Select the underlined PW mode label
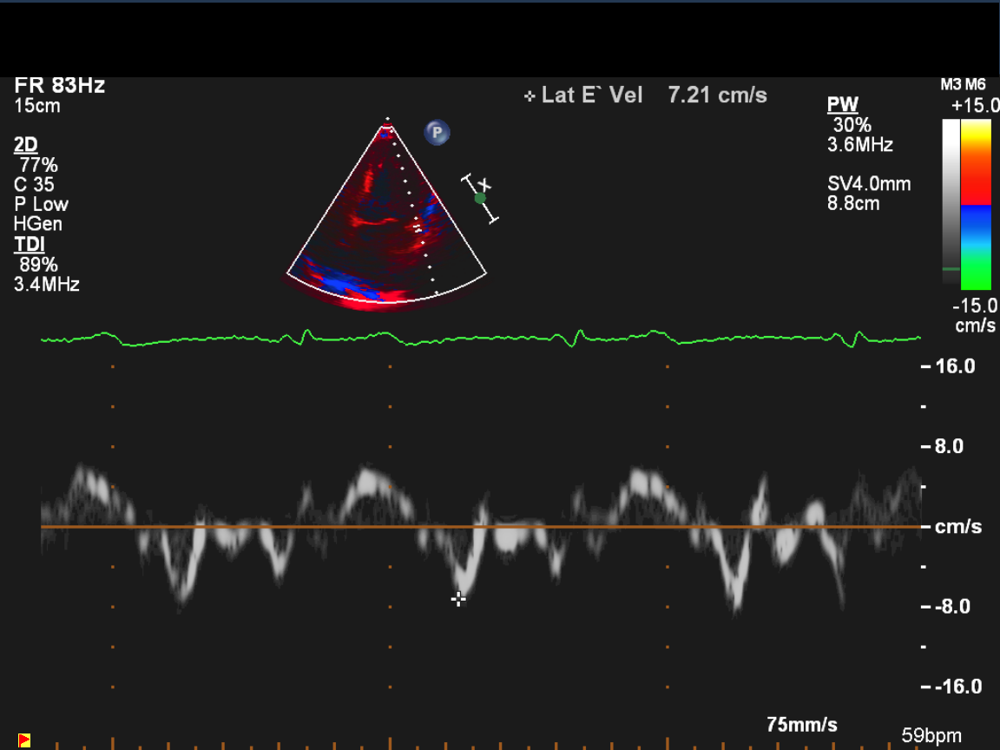The width and height of the screenshot is (1000, 750). [842, 105]
